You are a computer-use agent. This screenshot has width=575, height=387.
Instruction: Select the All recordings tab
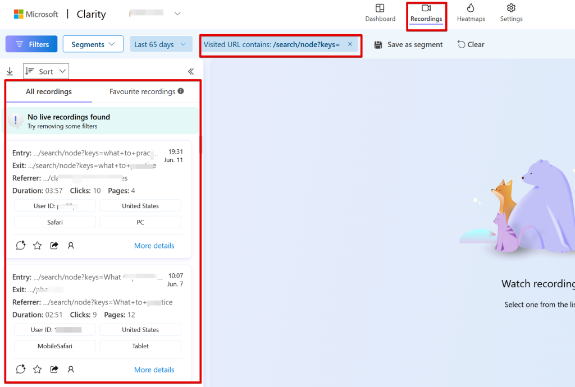(49, 91)
